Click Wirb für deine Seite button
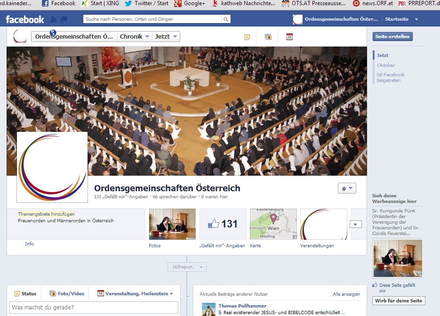 tap(399, 300)
